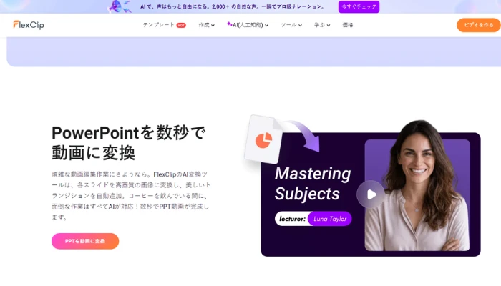Click the PowerPointを数秒で動画に変換 heading
This screenshot has height=286, width=501.
[128, 142]
